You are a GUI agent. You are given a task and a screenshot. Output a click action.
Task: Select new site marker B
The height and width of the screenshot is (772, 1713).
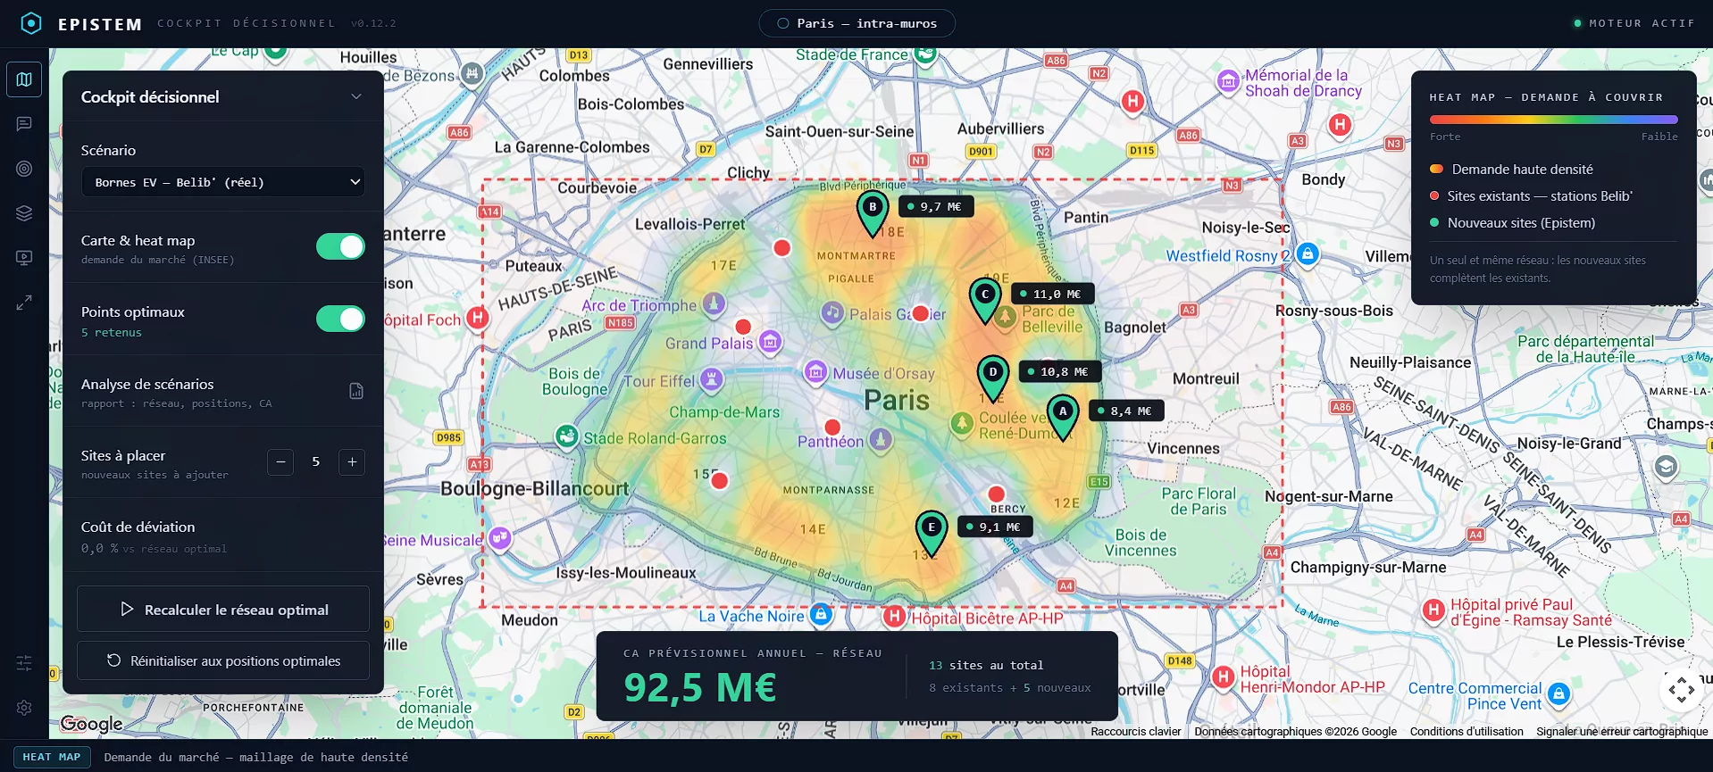click(x=873, y=212)
